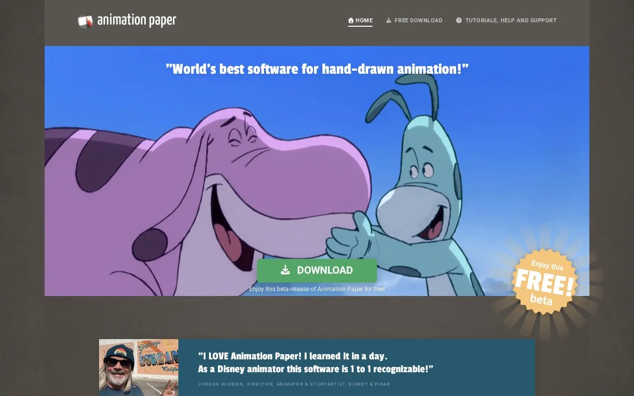Screen dimensions: 634x396
Task: Click the 'animation paper' logo text
Action: 137,20
